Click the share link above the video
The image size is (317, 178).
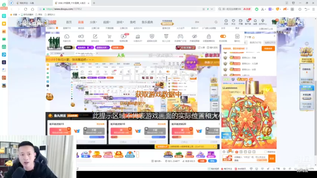pos(201,47)
